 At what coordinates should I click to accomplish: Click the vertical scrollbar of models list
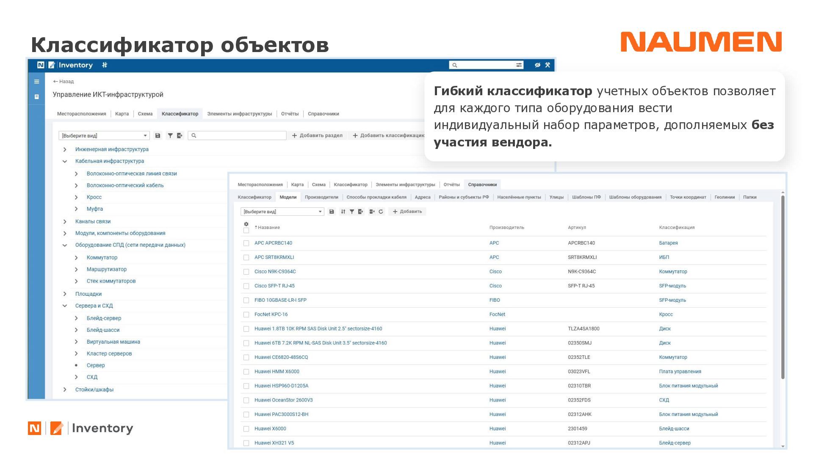click(x=783, y=288)
